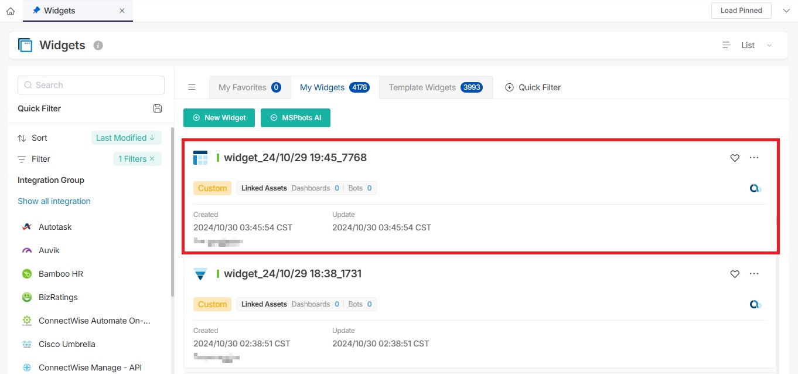798x374 pixels.
Task: Click the home icon in top bar
Action: tap(10, 11)
